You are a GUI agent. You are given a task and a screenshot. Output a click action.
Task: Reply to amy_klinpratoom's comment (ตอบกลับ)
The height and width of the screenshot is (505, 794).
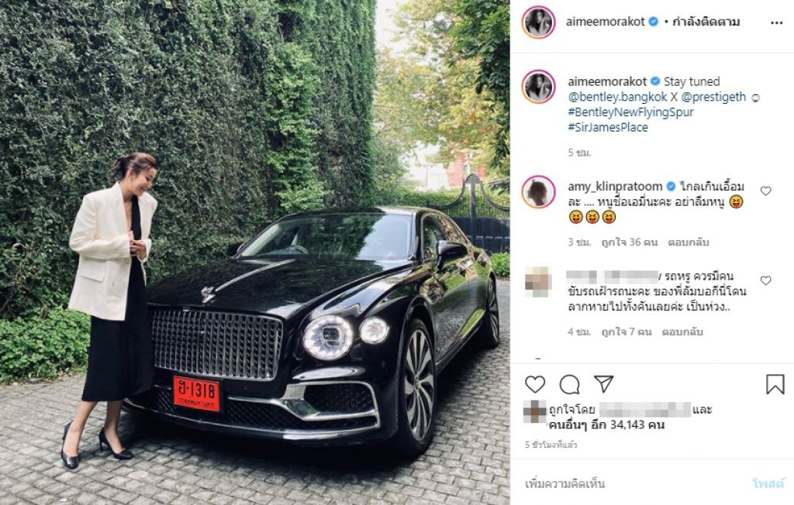[689, 242]
